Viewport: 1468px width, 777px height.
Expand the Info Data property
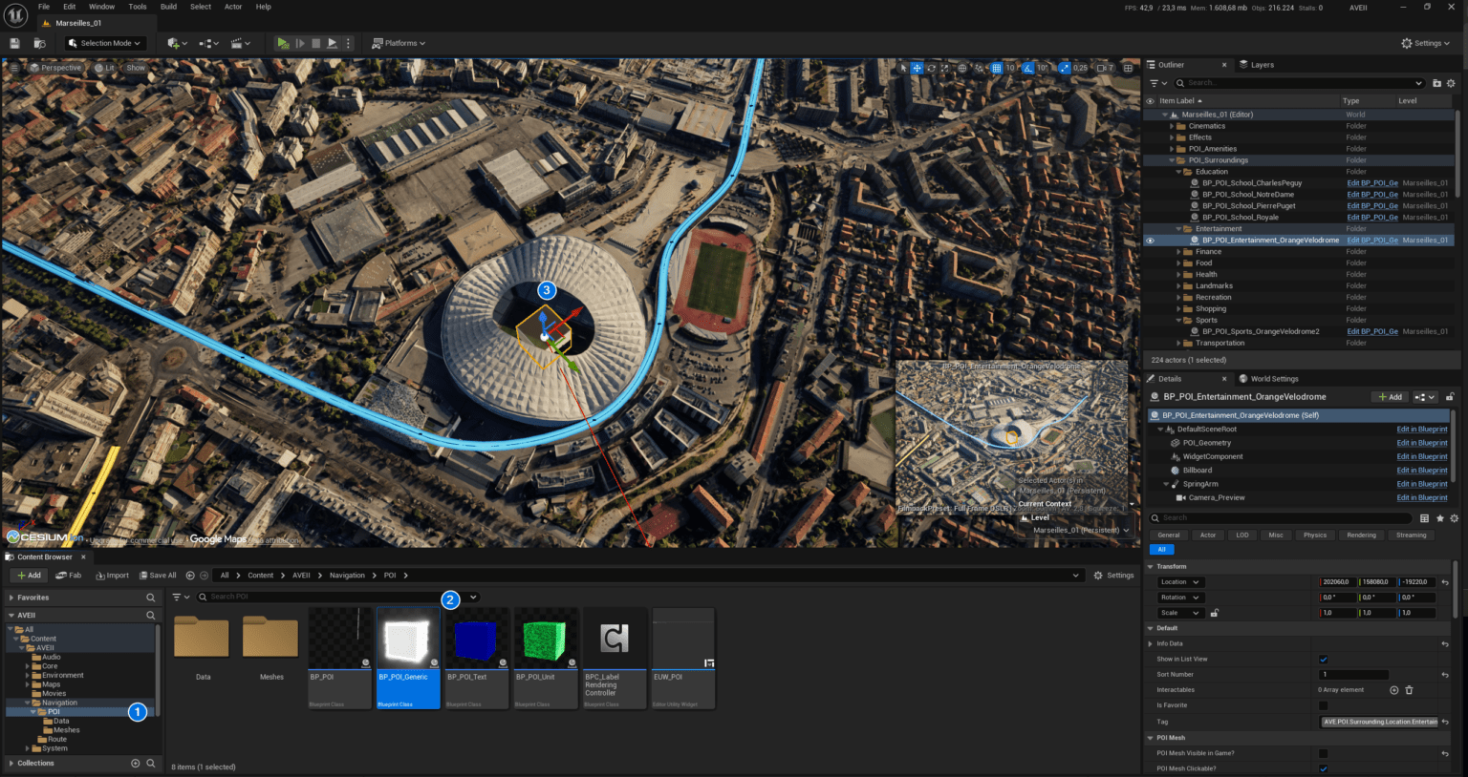(x=1150, y=644)
